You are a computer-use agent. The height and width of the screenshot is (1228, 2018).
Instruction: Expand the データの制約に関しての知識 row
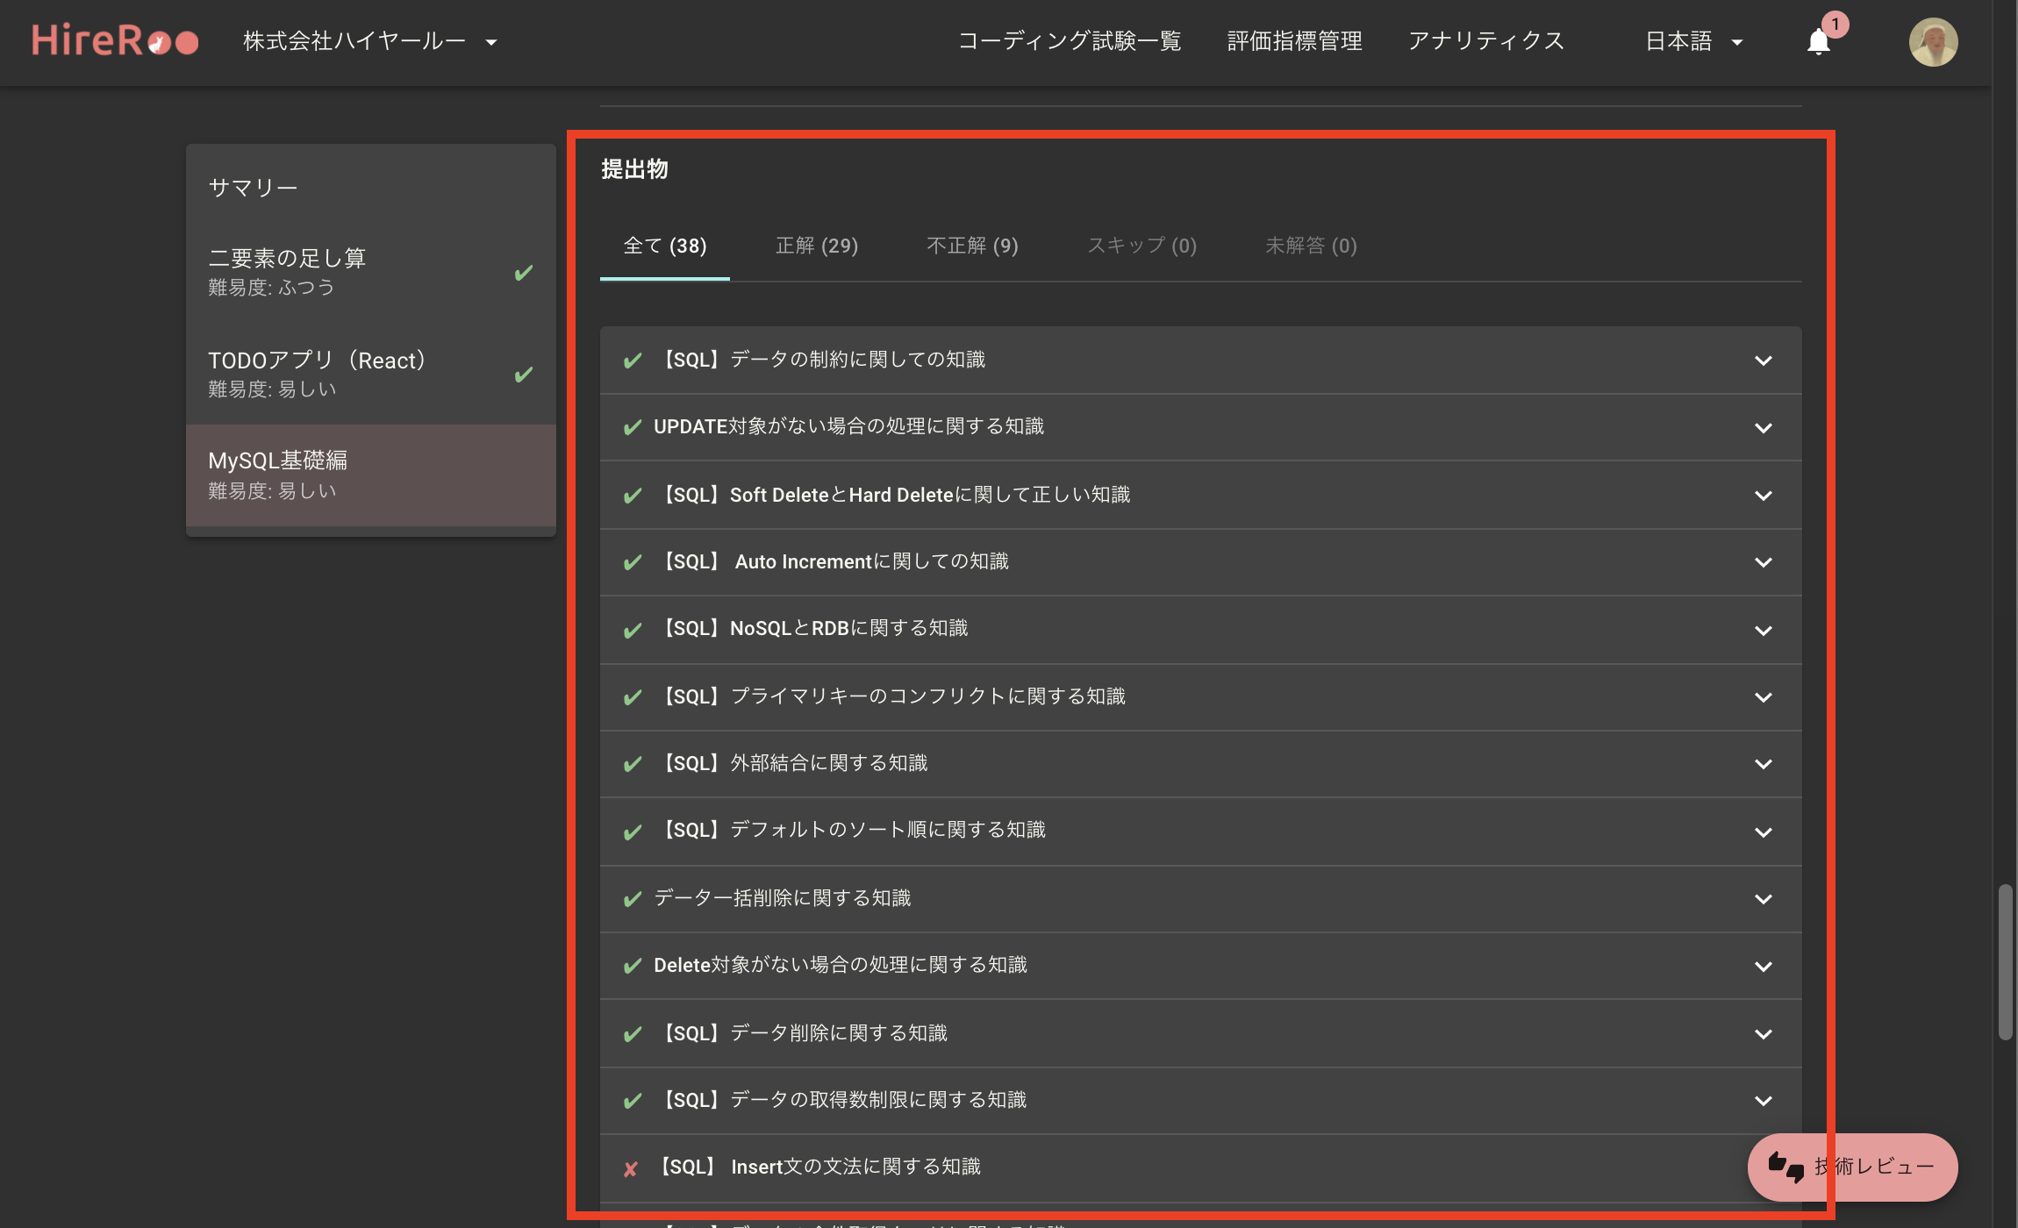[x=1200, y=360]
